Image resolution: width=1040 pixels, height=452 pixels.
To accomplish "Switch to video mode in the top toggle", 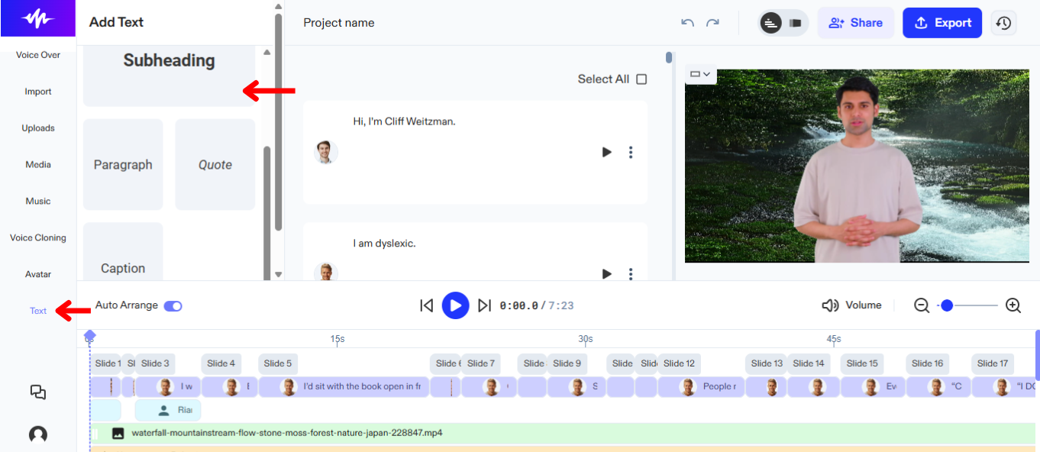I will click(x=795, y=23).
